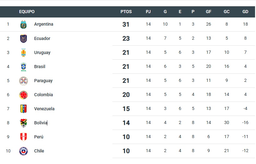Open the Paraguay round crest icon
The width and height of the screenshot is (256, 164).
coord(24,81)
